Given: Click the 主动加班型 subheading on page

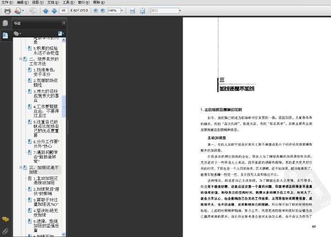Looking at the screenshot, I should pyautogui.click(x=217, y=138).
